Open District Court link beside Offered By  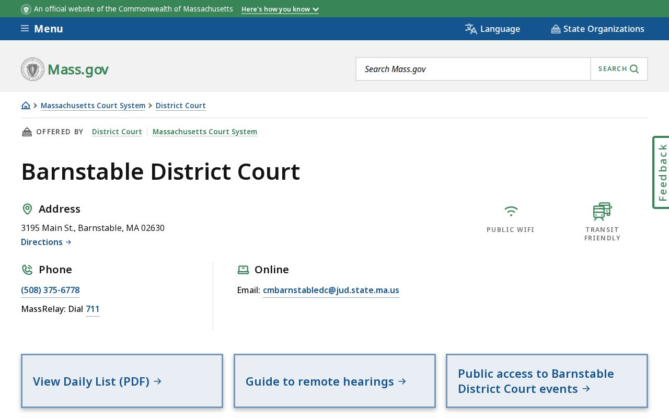tap(117, 132)
